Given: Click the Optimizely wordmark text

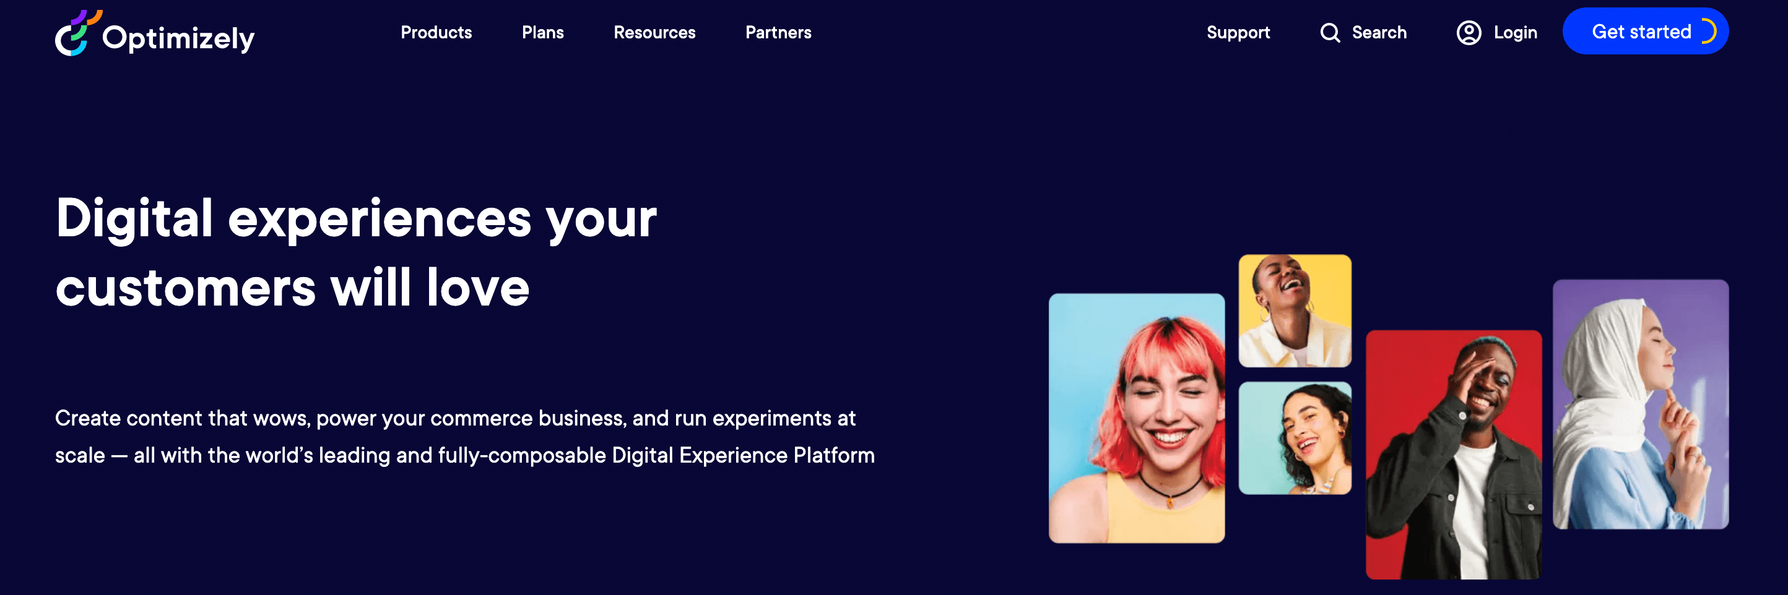Looking at the screenshot, I should point(178,39).
